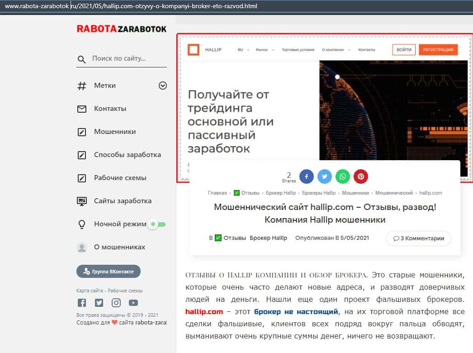Share article via WhatsApp round icon

pos(342,176)
